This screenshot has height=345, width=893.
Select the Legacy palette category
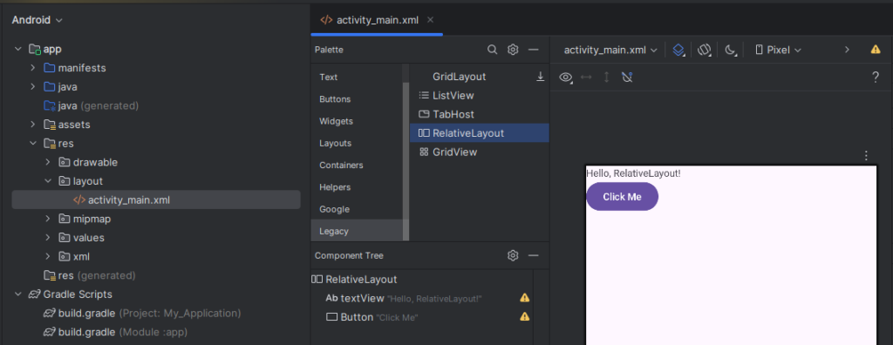[x=357, y=231]
